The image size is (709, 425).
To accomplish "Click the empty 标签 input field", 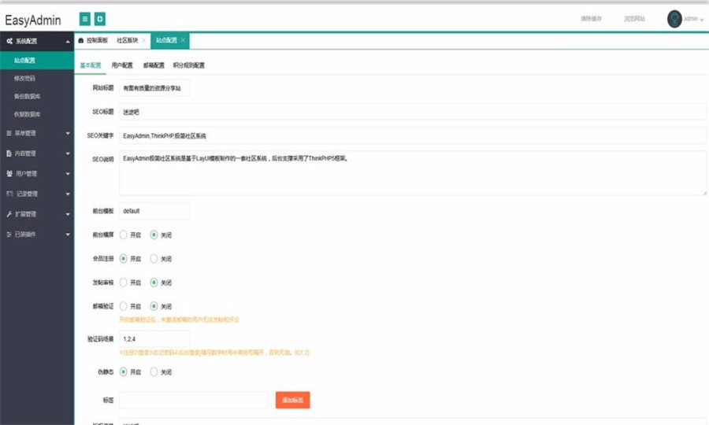I will coord(194,400).
